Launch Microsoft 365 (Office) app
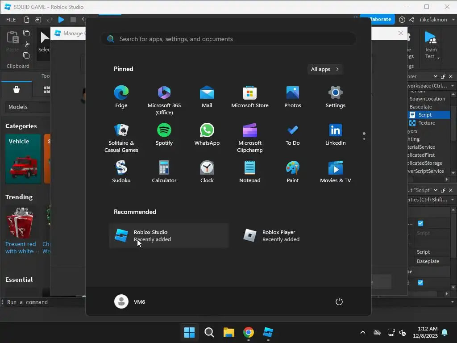This screenshot has height=343, width=457. pyautogui.click(x=164, y=100)
